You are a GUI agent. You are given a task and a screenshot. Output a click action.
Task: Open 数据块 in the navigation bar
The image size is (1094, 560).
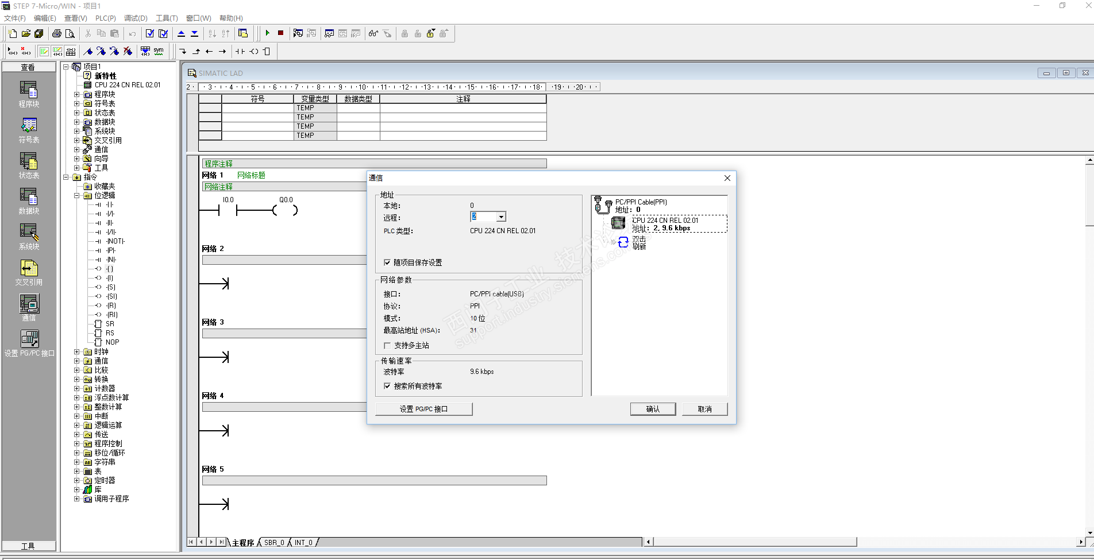(29, 202)
